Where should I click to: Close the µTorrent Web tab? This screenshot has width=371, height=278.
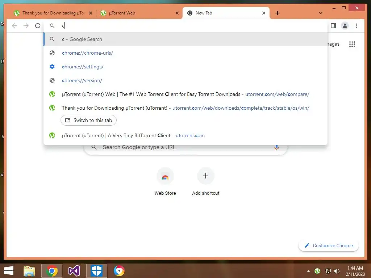click(x=177, y=13)
